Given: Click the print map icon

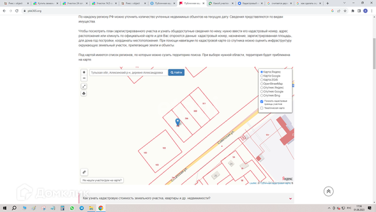Looking at the screenshot, I should click(x=84, y=93).
